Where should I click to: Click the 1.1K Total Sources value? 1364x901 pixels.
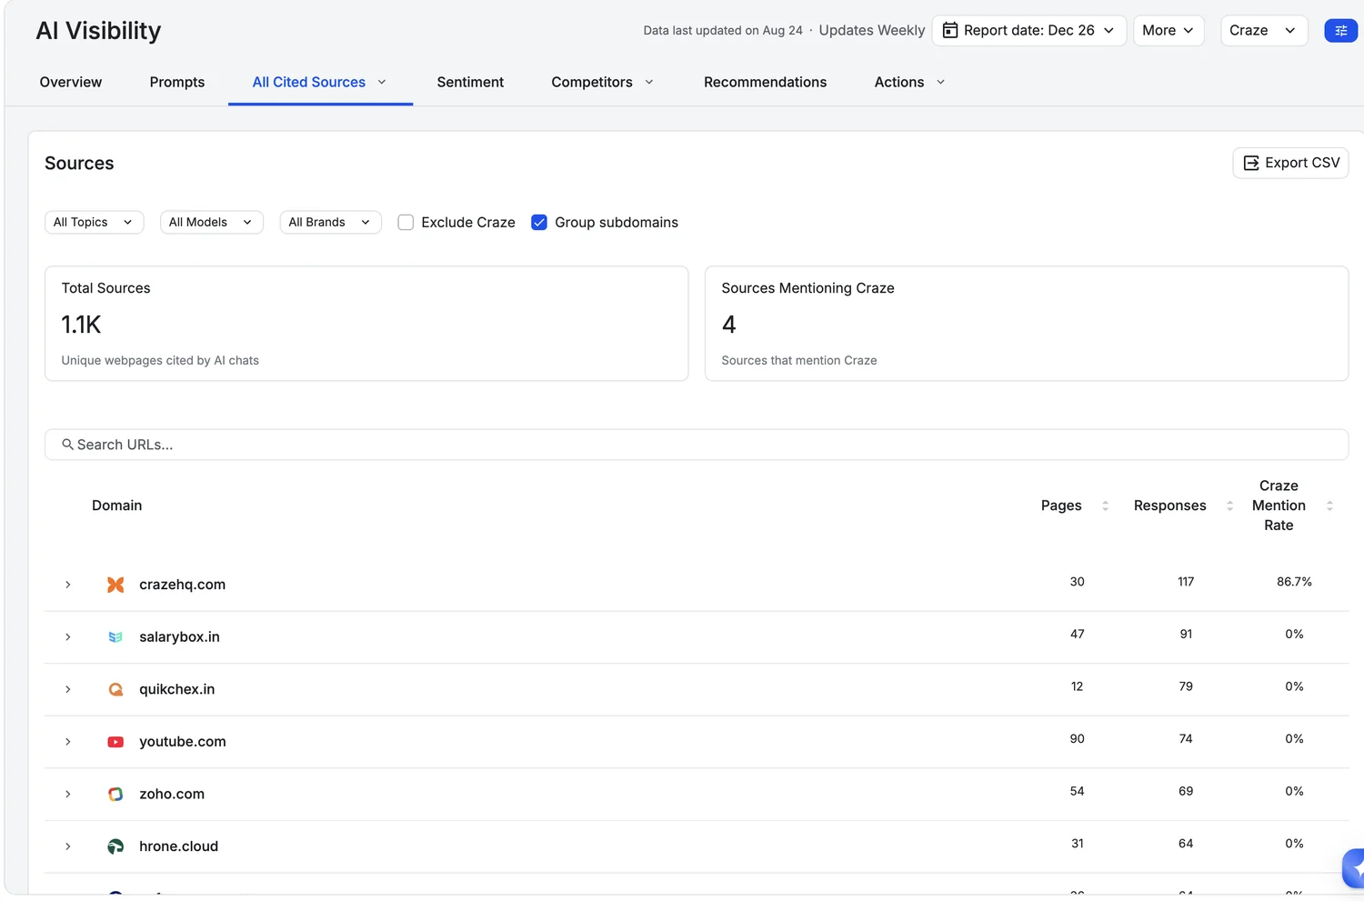[81, 325]
